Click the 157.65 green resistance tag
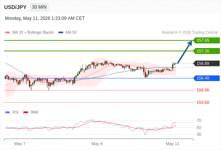 [x=206, y=40]
